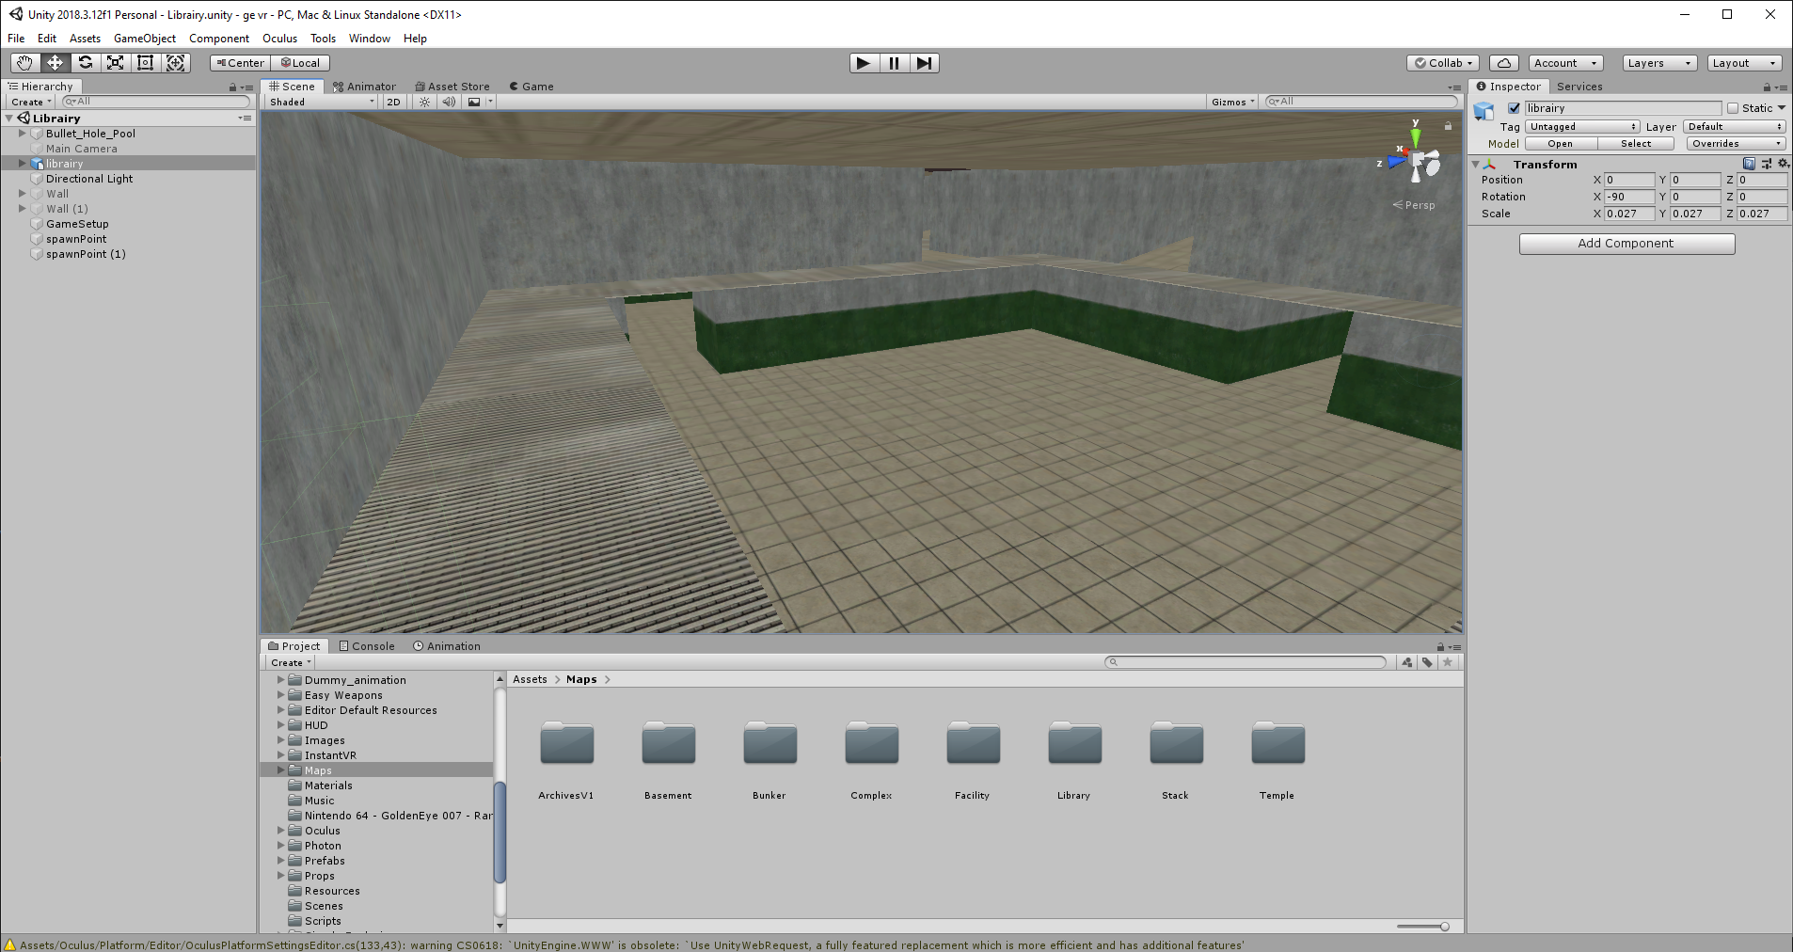Uncheck the librairy object active checkbox
This screenshot has height=952, width=1793.
[x=1514, y=108]
